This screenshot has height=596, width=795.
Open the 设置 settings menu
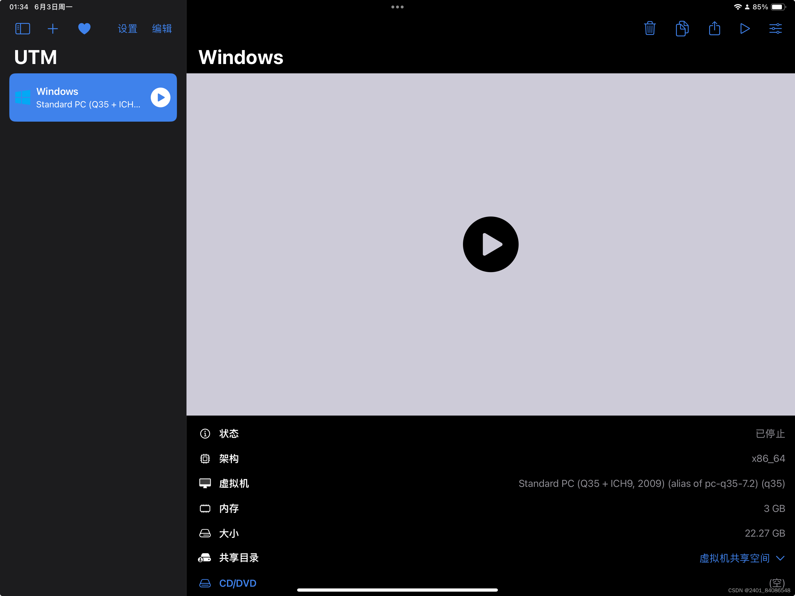[127, 29]
